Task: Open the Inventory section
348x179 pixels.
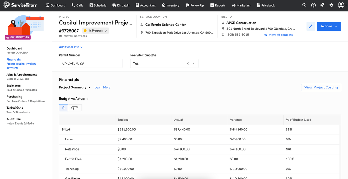Action: click(170, 5)
